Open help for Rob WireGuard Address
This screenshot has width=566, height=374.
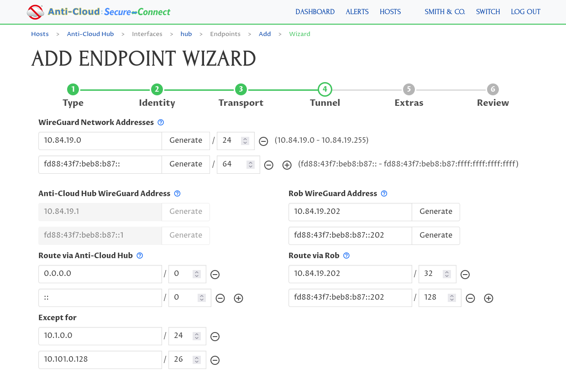(x=384, y=193)
